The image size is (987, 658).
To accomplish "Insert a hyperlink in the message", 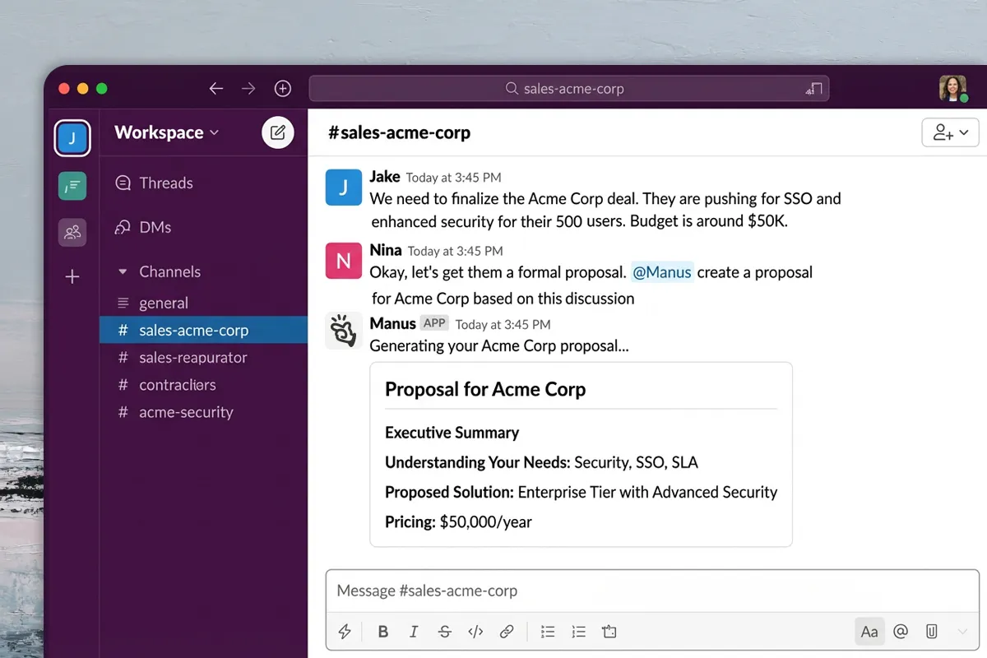I will tap(507, 632).
